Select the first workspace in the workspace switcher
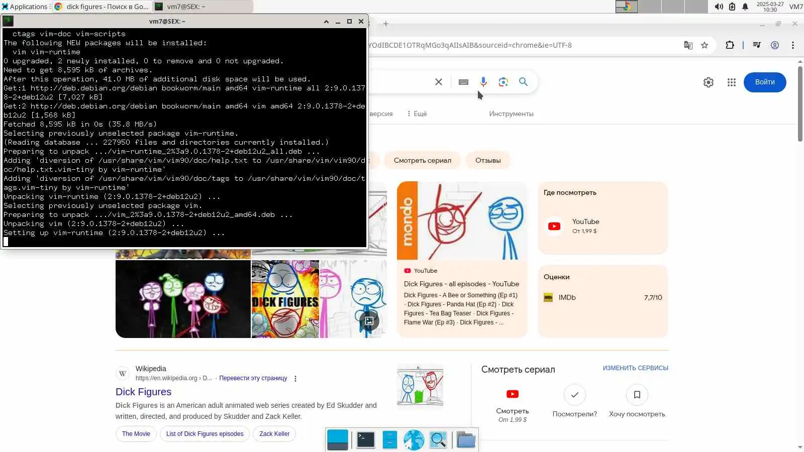 point(627,7)
